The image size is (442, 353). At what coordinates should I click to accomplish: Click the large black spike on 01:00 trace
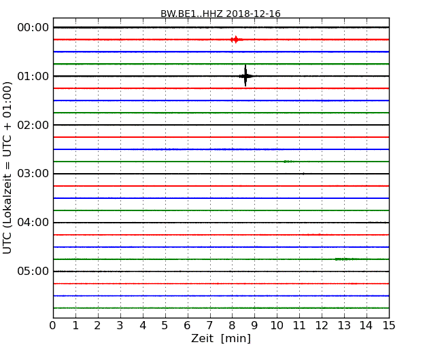pyautogui.click(x=245, y=76)
